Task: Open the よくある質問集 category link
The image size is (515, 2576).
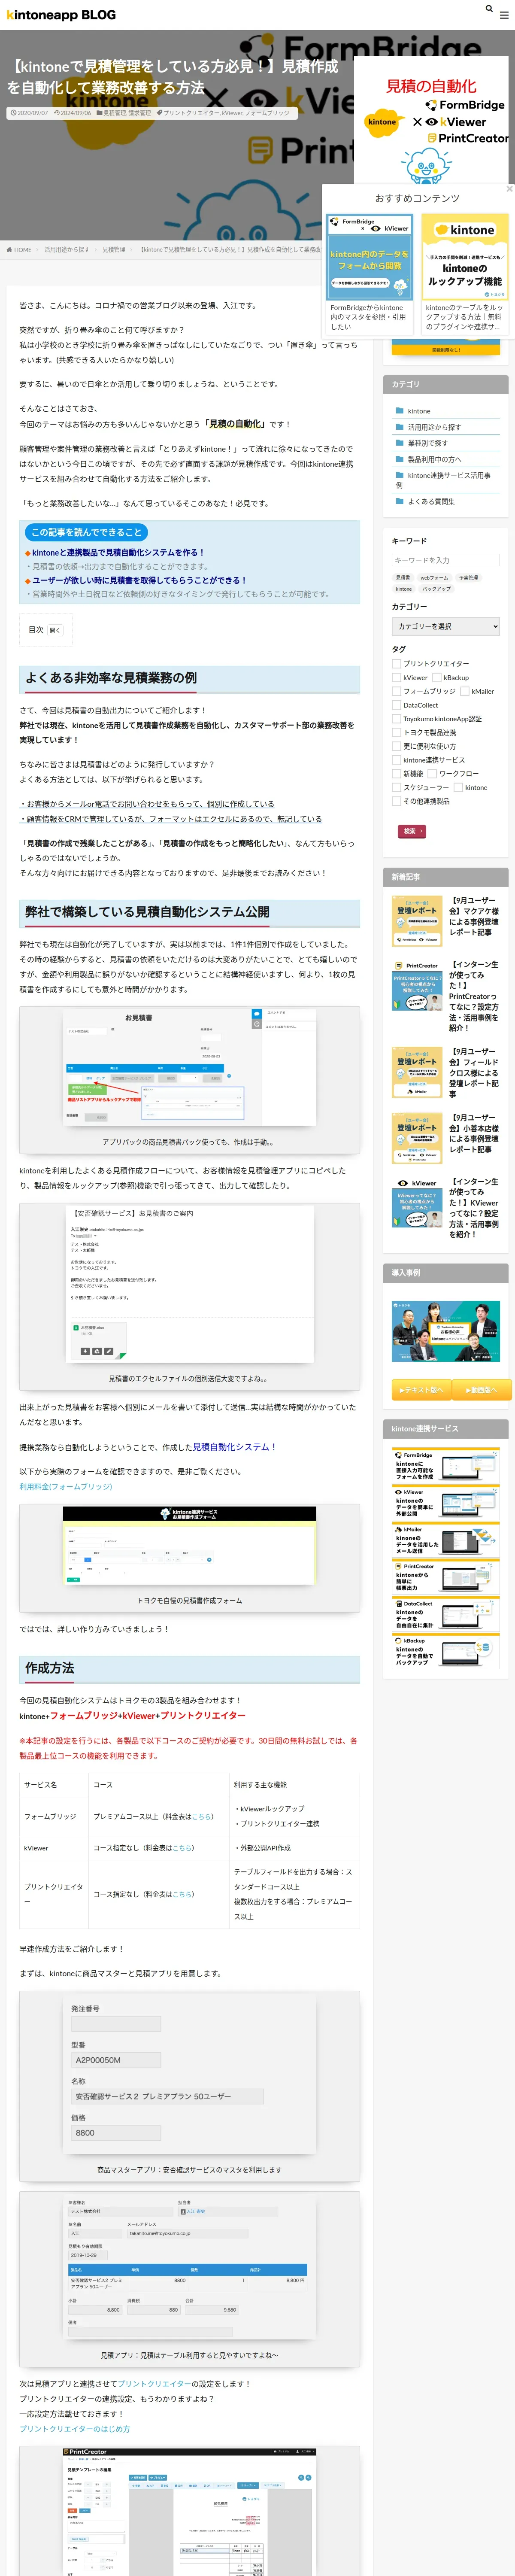Action: (431, 501)
